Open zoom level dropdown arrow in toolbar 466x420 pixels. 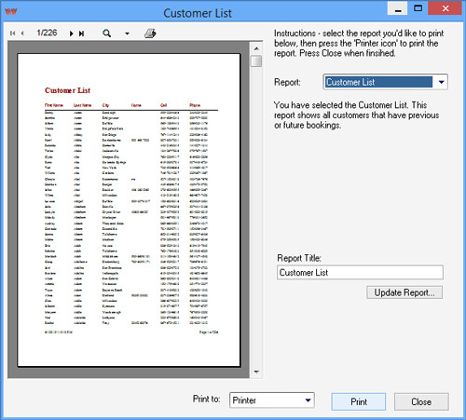tap(127, 34)
